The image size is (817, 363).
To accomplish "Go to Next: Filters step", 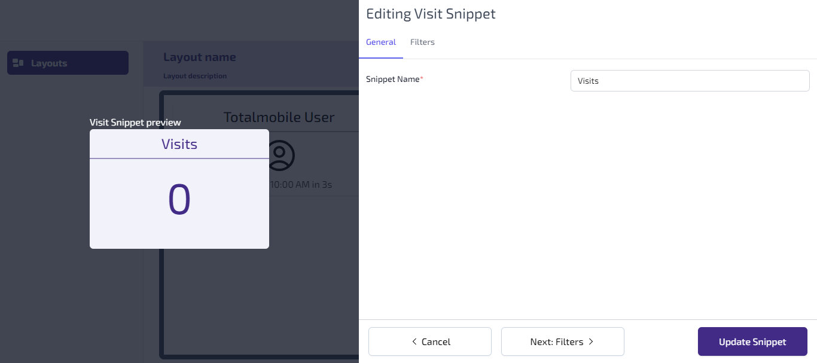I will pyautogui.click(x=563, y=341).
